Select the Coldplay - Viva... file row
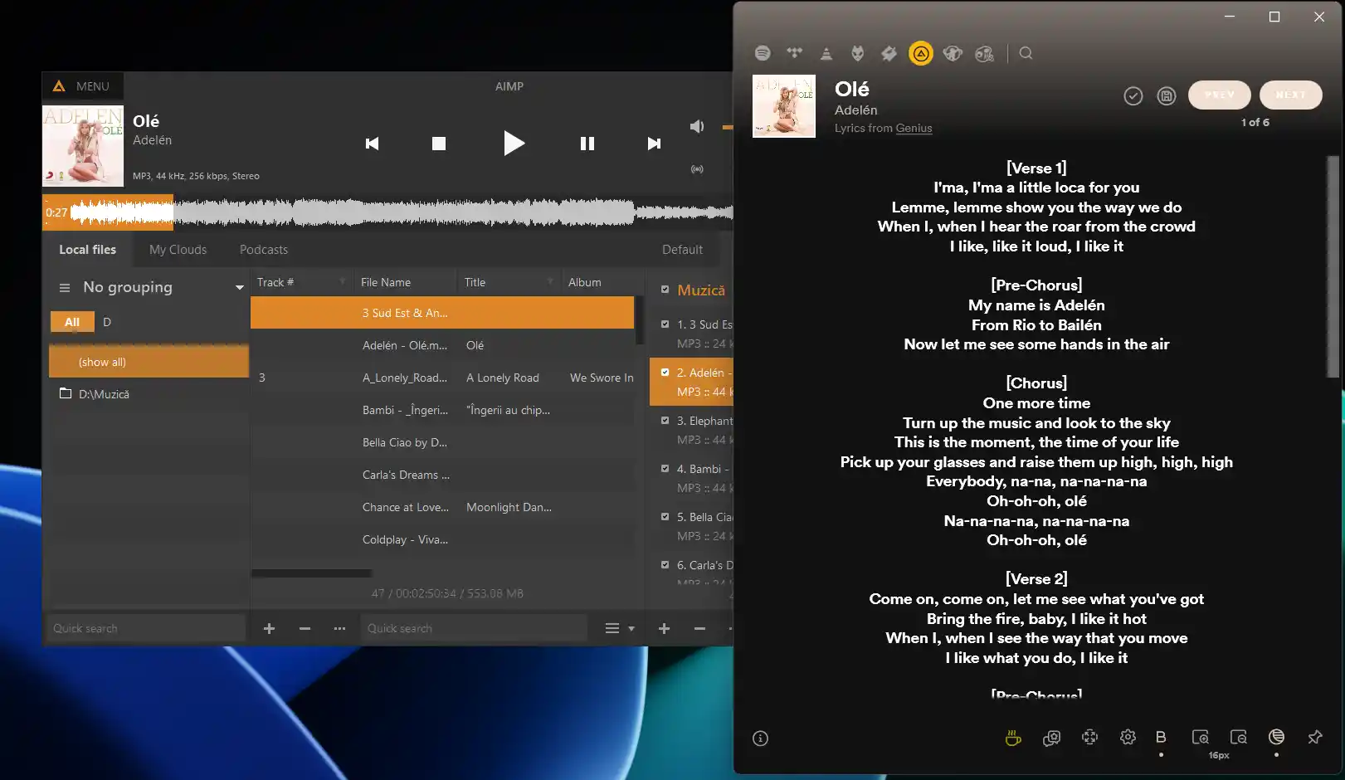The image size is (1345, 780). click(x=442, y=539)
